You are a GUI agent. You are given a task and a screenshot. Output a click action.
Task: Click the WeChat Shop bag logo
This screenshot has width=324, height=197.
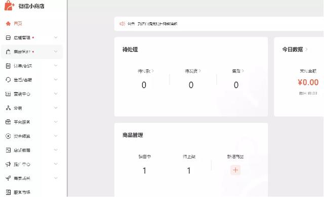coord(9,6)
